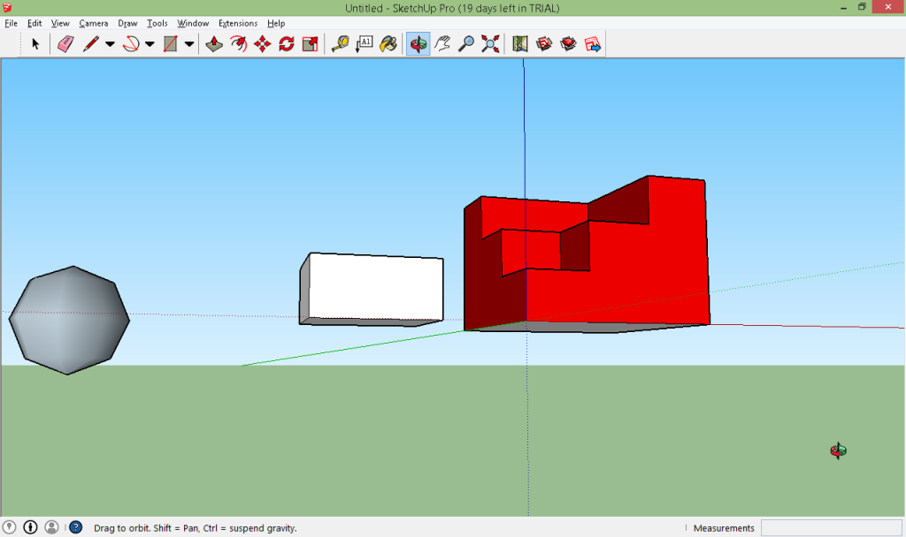Open the Line tool dropdown arrow
Viewport: 906px width, 537px height.
109,43
